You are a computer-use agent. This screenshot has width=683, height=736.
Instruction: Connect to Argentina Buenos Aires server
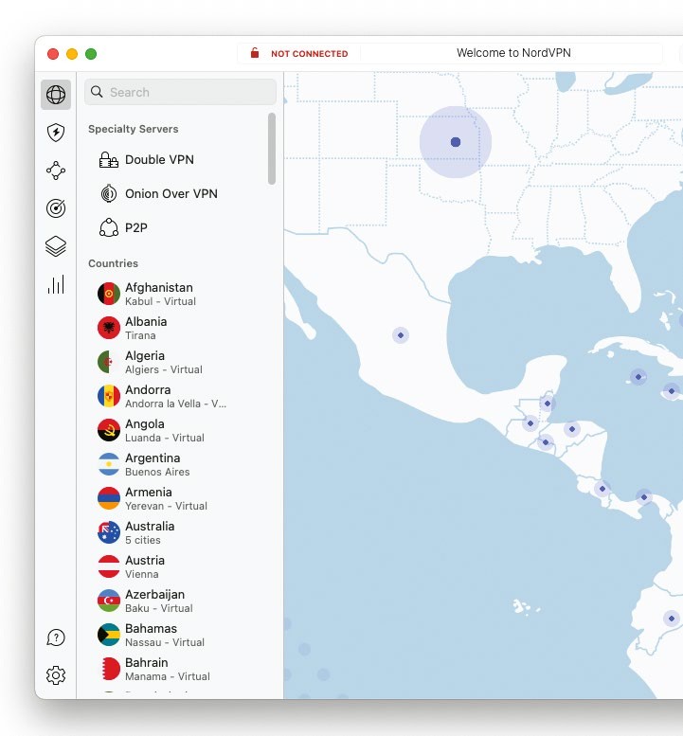pos(180,464)
